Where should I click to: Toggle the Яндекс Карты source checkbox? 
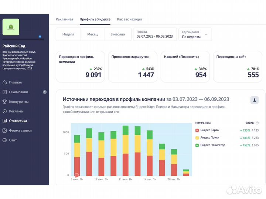click(197, 130)
